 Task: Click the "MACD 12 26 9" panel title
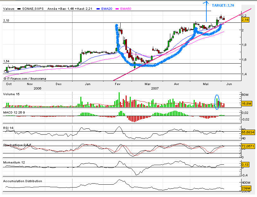point(14,113)
